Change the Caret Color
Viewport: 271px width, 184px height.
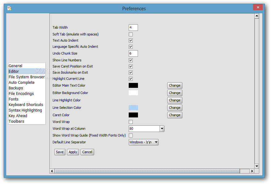tap(175, 115)
